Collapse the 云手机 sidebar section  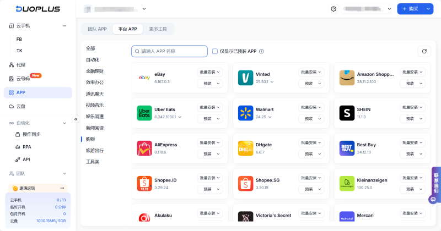(64, 26)
